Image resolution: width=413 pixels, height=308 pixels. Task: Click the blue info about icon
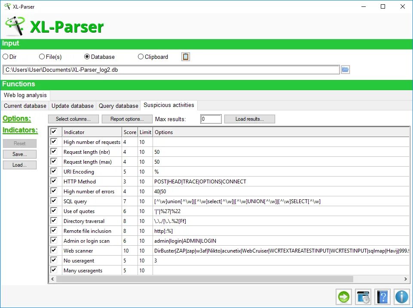402,297
